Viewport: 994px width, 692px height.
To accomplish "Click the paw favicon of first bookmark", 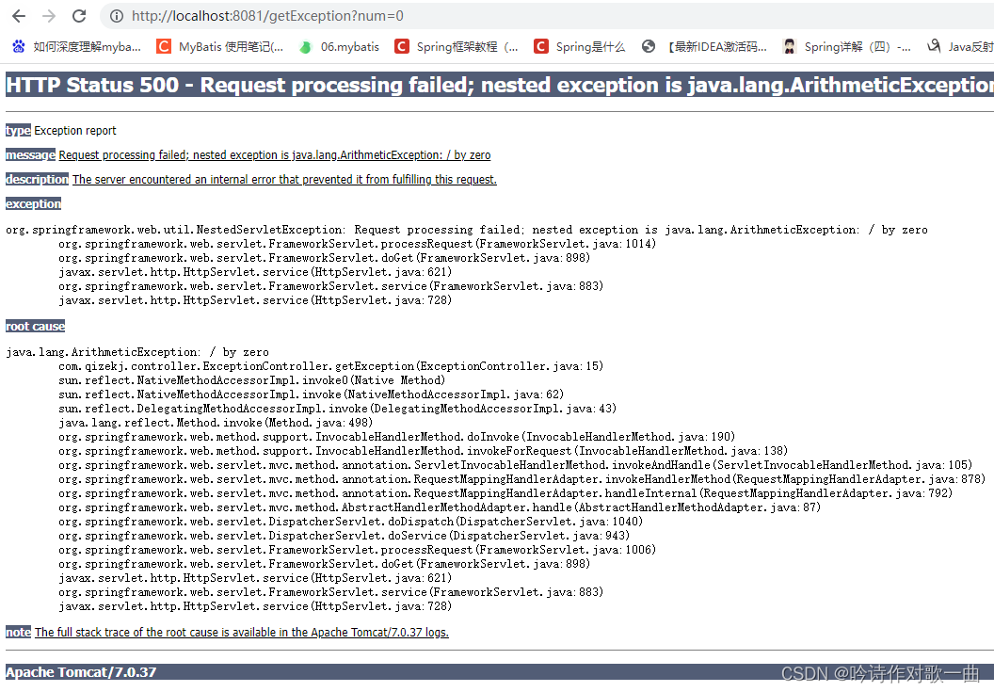I will 19,46.
